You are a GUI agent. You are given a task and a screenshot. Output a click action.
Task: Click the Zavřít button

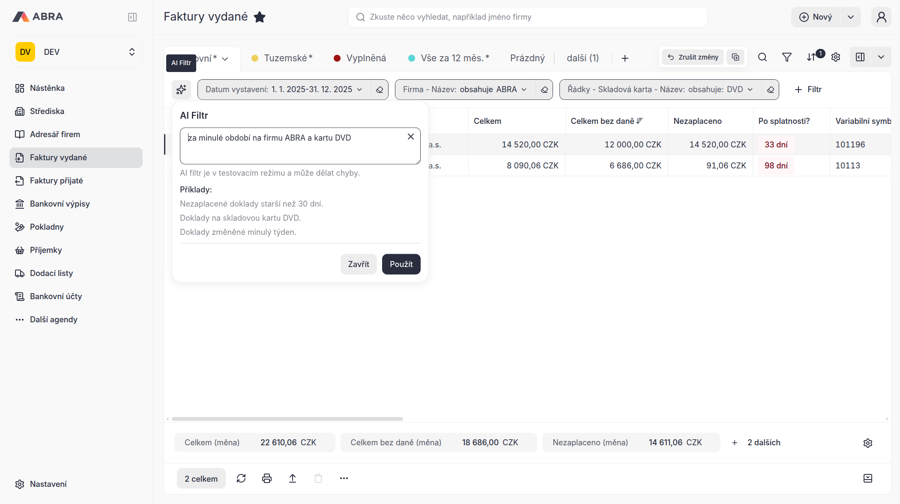pos(358,264)
